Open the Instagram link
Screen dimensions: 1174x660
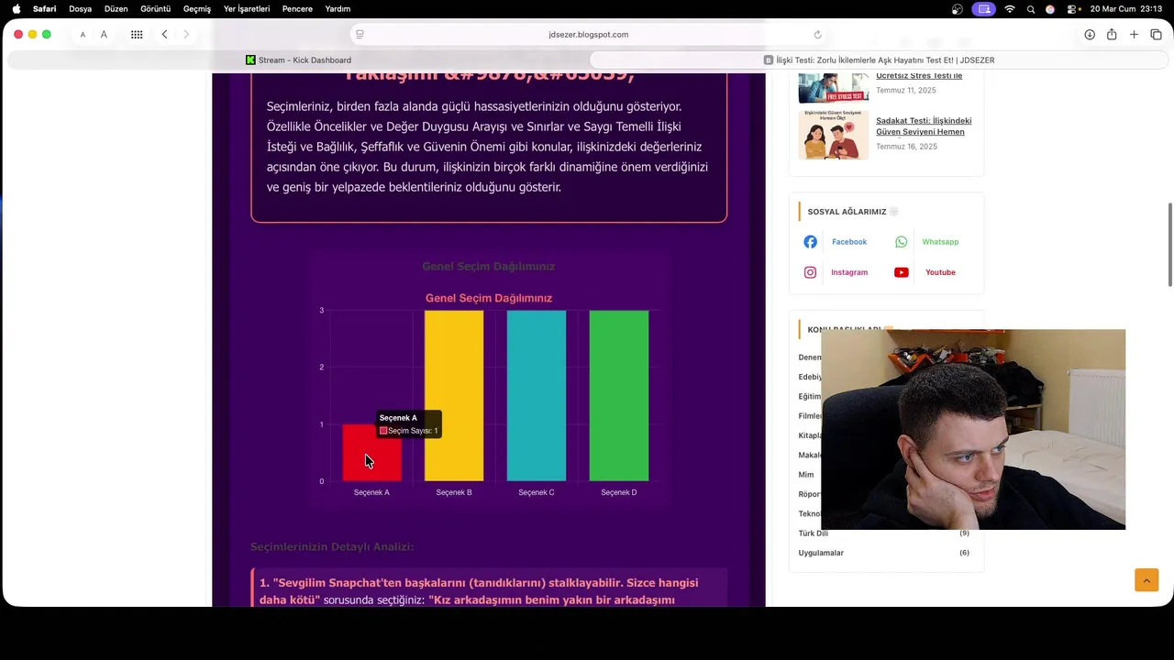(849, 272)
